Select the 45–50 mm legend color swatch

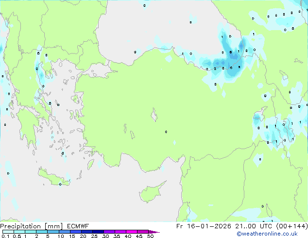tap(143, 232)
